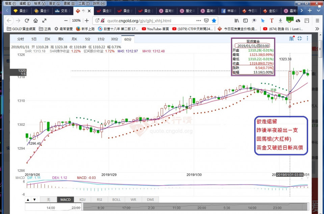Click the time range slider below the chart
324x214 pixels.
196,207
